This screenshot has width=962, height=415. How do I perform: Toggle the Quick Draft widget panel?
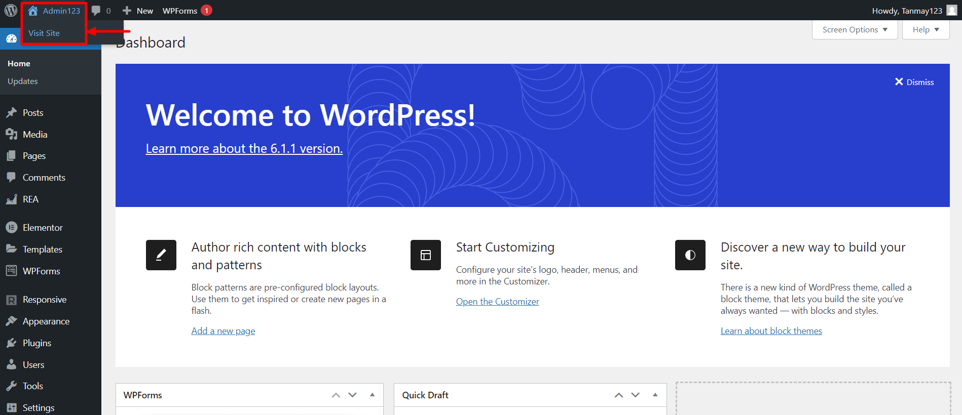(x=655, y=395)
